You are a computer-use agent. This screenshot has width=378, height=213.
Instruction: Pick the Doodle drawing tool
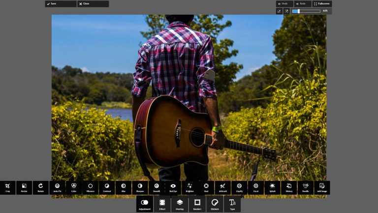click(305, 187)
